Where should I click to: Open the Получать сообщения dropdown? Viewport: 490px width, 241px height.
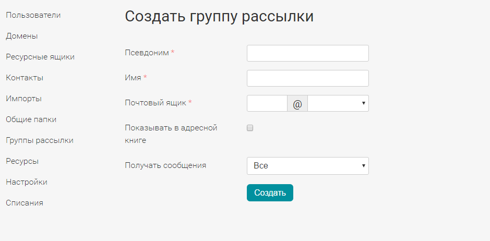[x=308, y=166]
